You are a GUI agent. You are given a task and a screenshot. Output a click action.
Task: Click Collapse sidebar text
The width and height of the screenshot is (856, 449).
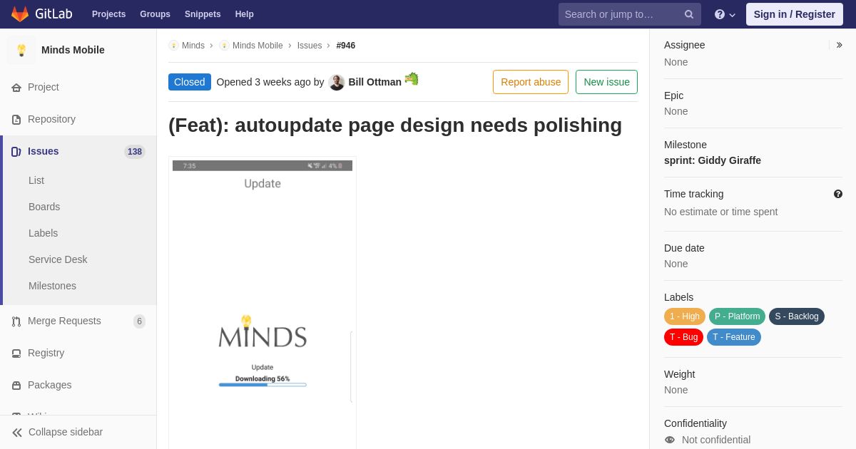click(66, 432)
